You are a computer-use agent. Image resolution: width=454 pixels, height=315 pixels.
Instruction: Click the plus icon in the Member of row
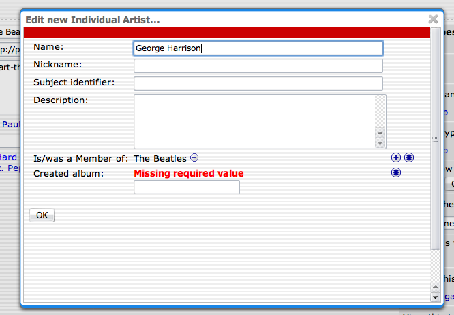tap(396, 157)
